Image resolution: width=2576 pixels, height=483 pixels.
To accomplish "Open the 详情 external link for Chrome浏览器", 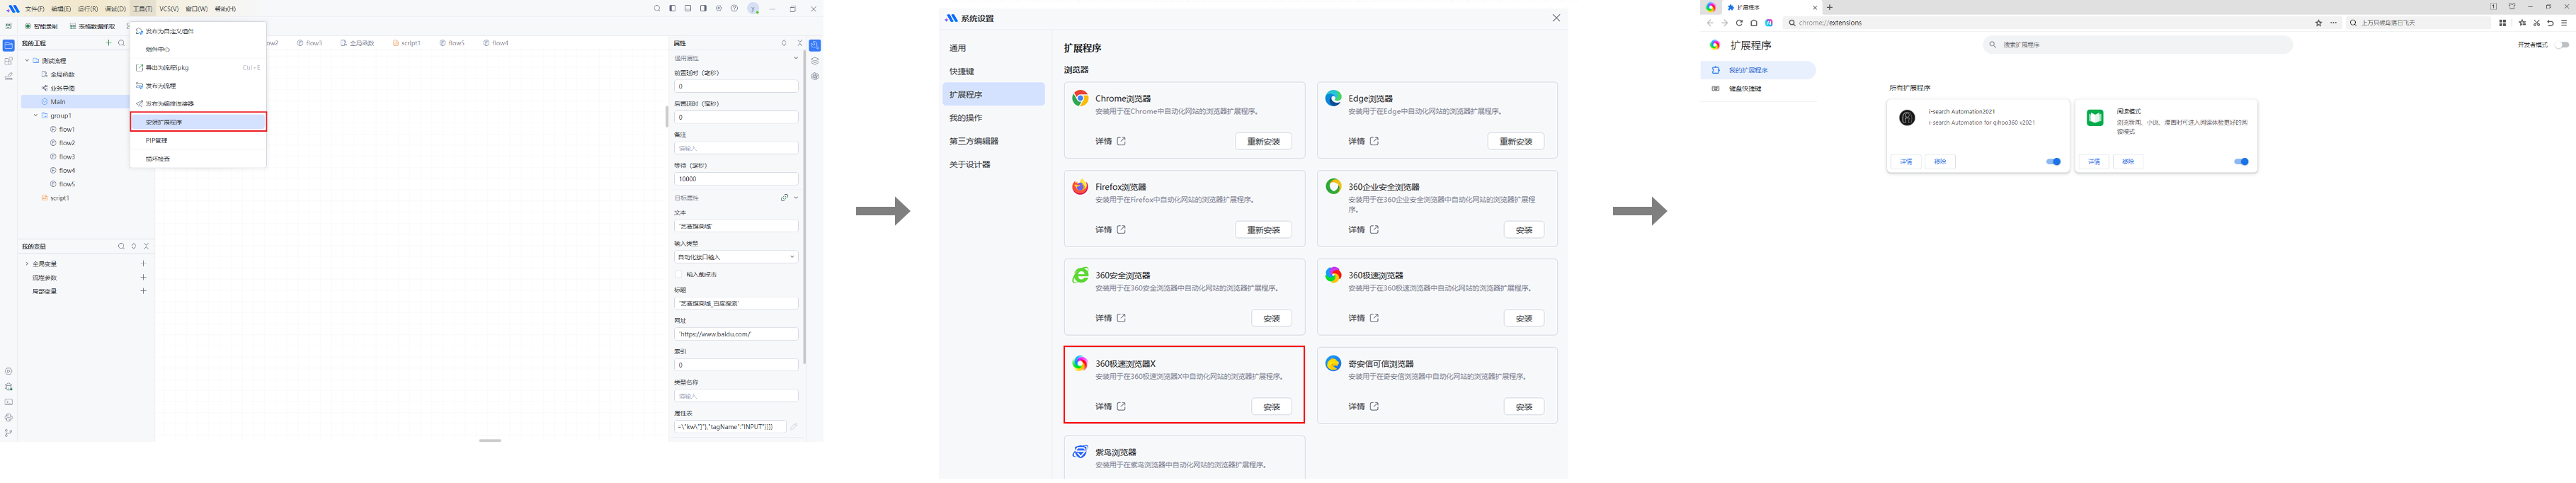I will [1121, 142].
